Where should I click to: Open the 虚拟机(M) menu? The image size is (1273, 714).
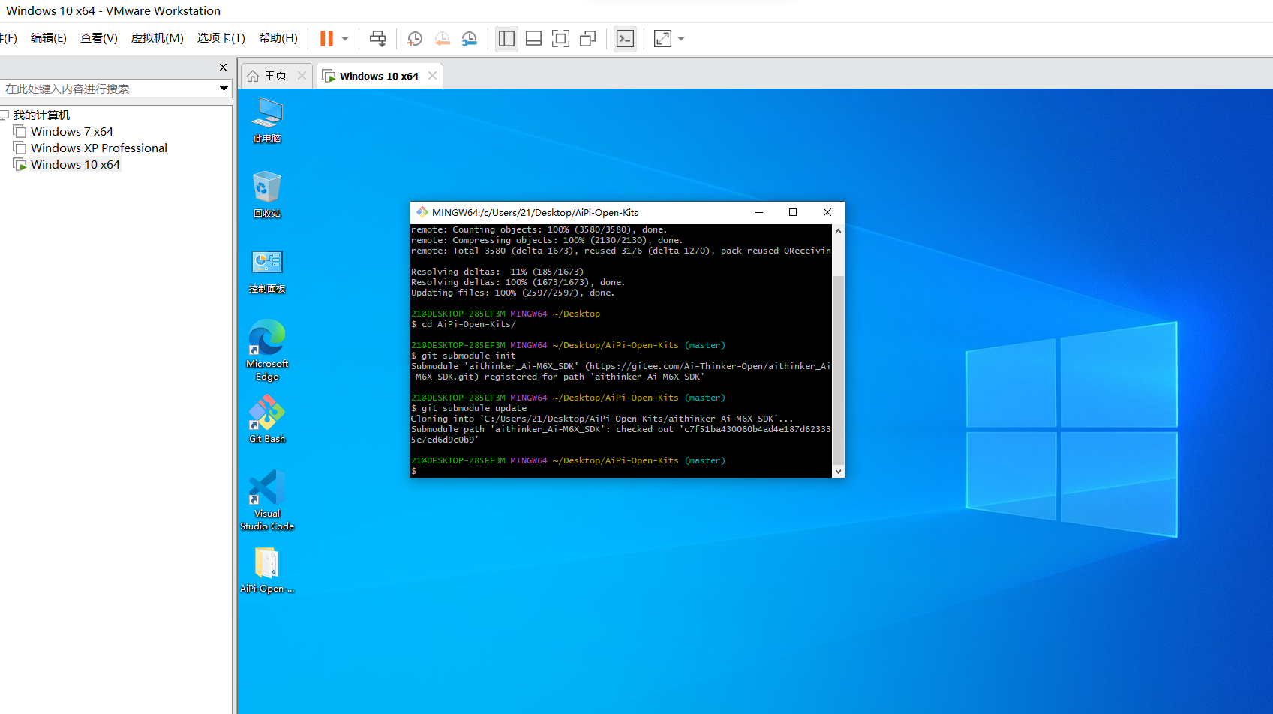(x=158, y=38)
